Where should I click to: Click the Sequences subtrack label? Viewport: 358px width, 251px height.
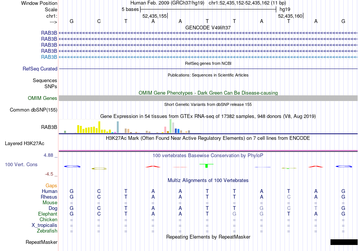[x=45, y=80]
